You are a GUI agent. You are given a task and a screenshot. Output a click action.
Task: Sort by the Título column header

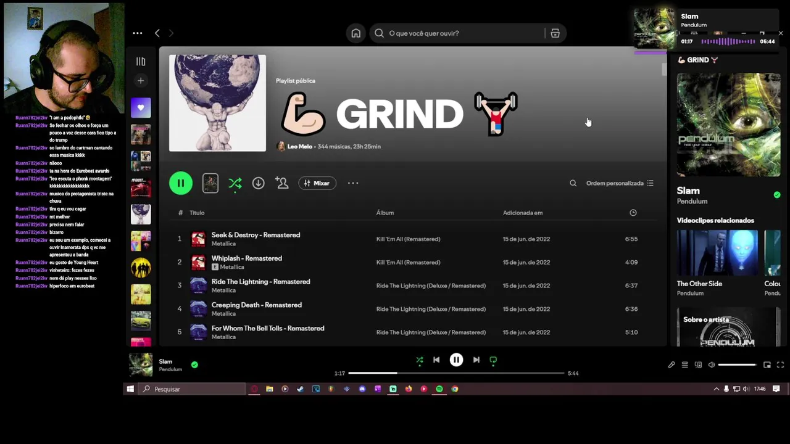point(197,213)
